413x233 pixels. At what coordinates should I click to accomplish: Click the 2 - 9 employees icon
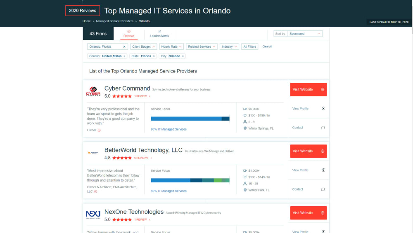(245, 122)
